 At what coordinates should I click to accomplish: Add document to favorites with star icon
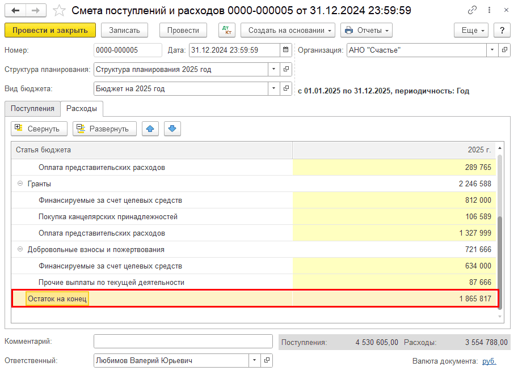pyautogui.click(x=58, y=11)
